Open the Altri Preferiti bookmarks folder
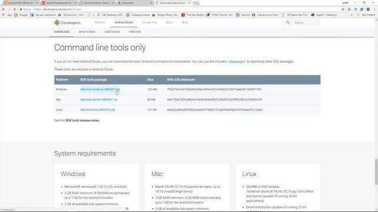 [366, 15]
